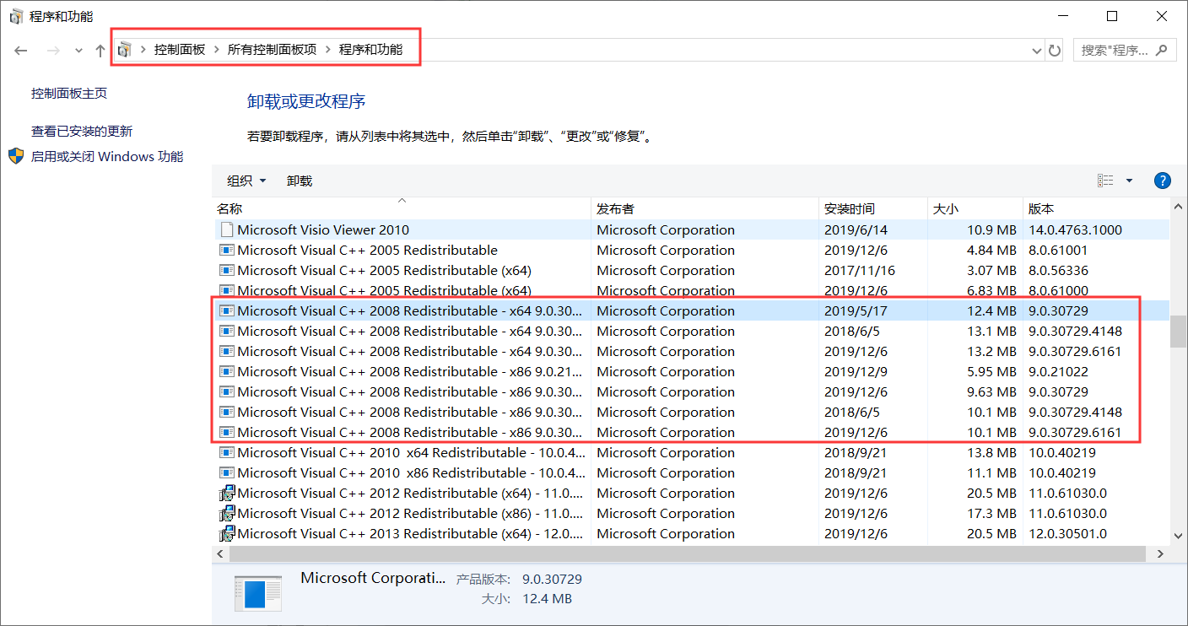Click installer icon of Visual C++ 2012 (x86) row

point(226,513)
